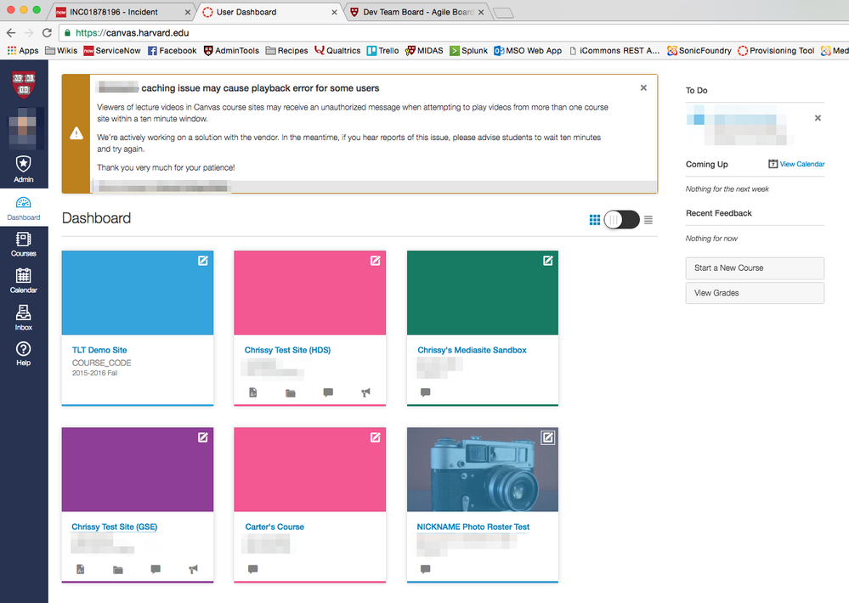The width and height of the screenshot is (849, 603).
Task: Open the NICKNAME Photo Roster Test camera thumbnail
Action: coord(482,470)
